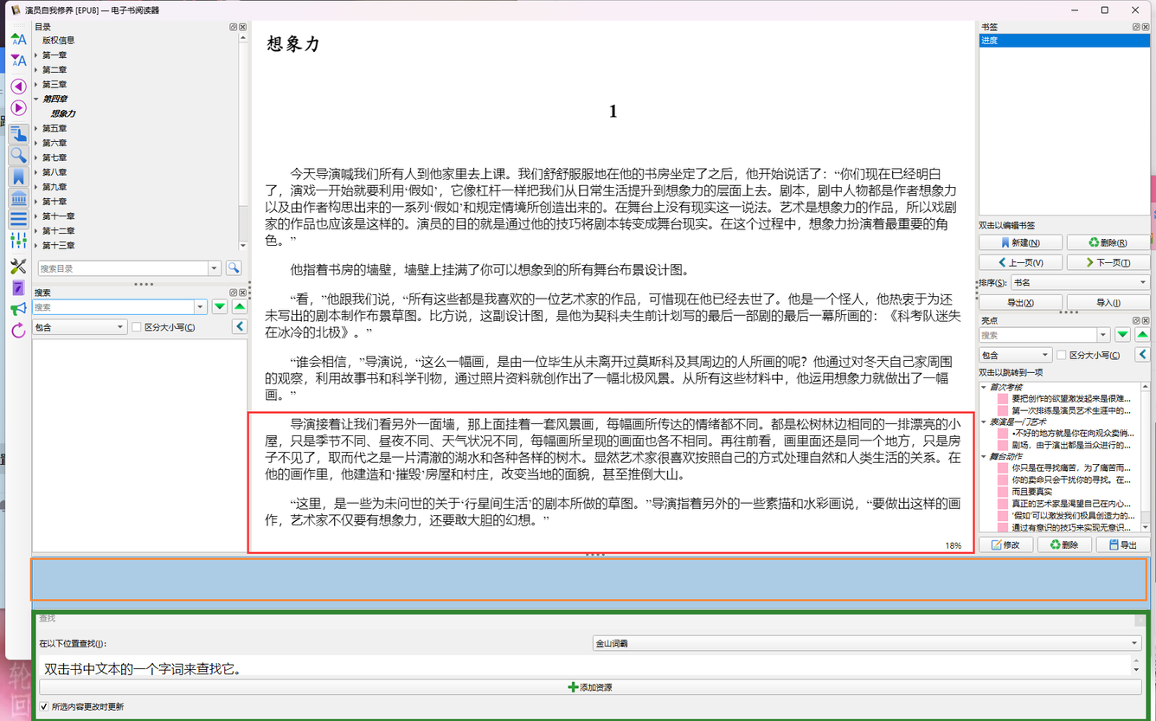Open 第二章 in table of contents

55,70
